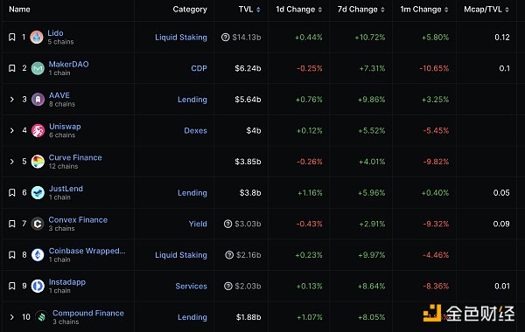Click the AAVE ghost logo icon
Image resolution: width=525 pixels, height=332 pixels.
point(38,100)
